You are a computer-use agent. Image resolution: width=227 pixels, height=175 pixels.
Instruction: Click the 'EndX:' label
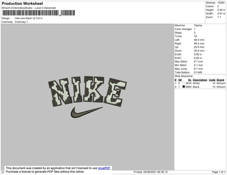tap(178, 54)
